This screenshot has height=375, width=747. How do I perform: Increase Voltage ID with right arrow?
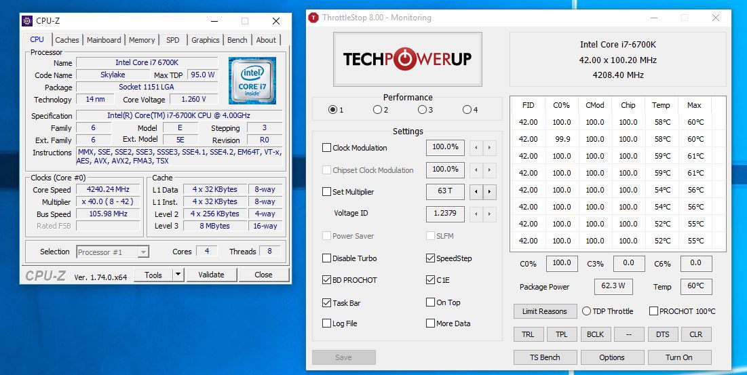[490, 214]
